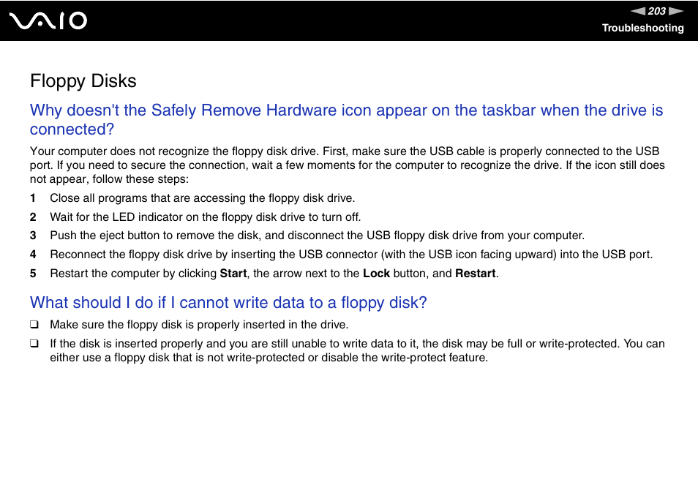Click the page number 203 indicator
The width and height of the screenshot is (698, 493).
[x=656, y=10]
